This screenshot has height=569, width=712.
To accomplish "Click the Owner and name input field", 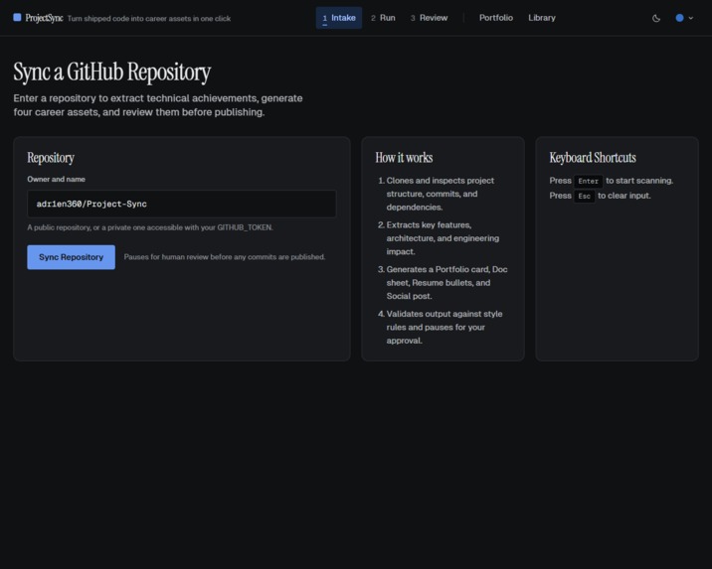I will [x=182, y=204].
